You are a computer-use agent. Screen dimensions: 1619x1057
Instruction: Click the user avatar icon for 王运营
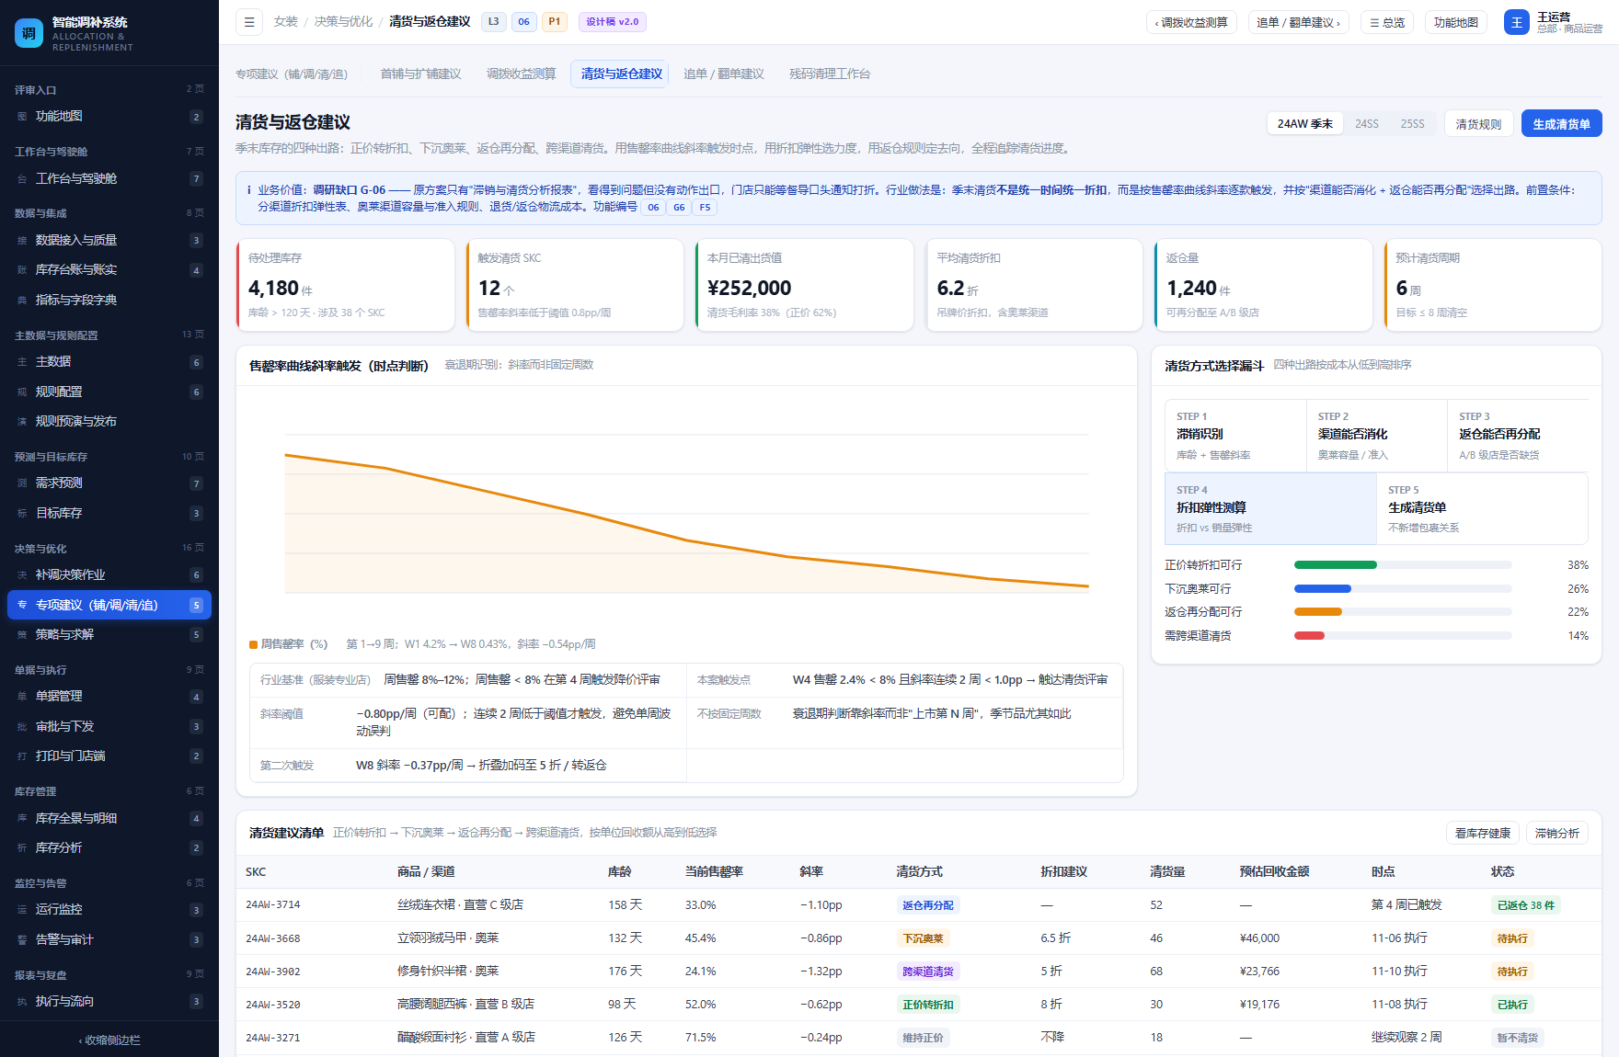pyautogui.click(x=1517, y=22)
